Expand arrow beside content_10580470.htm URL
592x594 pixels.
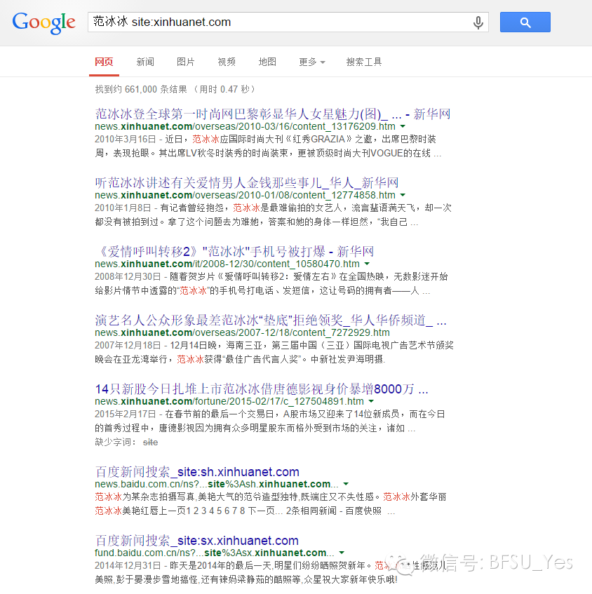pos(367,264)
